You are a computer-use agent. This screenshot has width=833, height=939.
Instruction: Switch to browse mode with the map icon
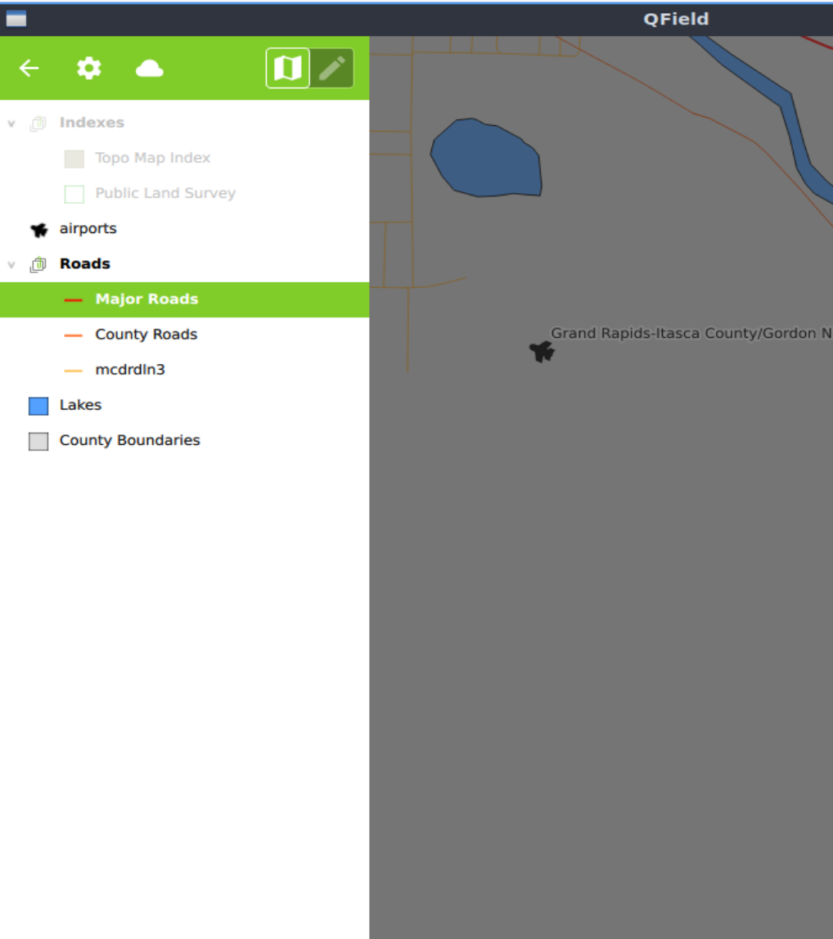pyautogui.click(x=288, y=68)
